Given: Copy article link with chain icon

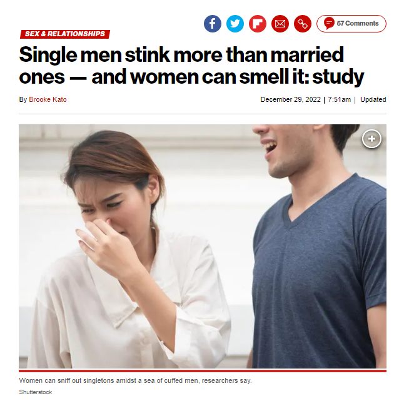Looking at the screenshot, I should tap(303, 24).
